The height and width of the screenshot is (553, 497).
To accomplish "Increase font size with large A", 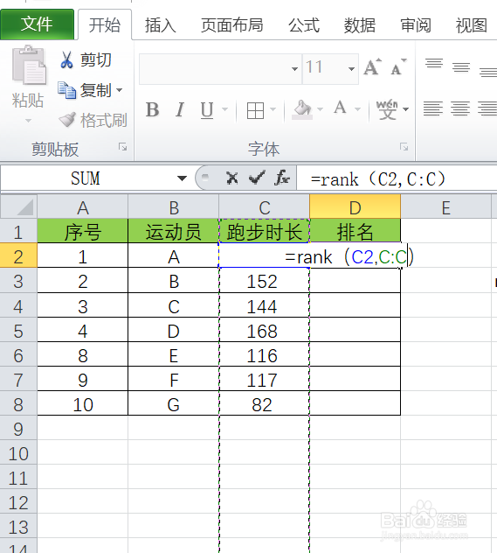I will (x=372, y=67).
